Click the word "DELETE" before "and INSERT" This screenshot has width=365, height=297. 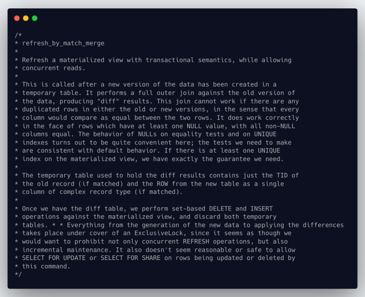[x=222, y=208]
